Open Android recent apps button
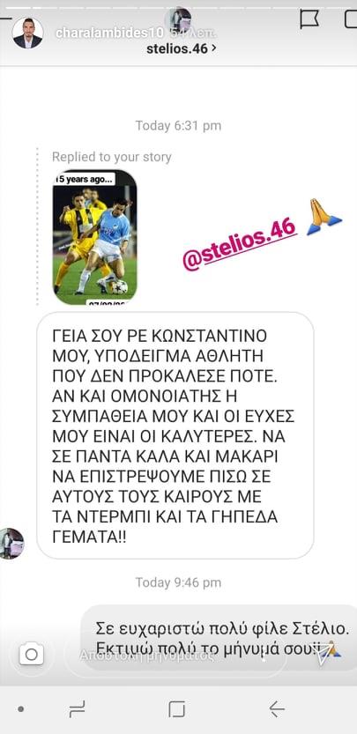357x734 pixels. (x=77, y=709)
